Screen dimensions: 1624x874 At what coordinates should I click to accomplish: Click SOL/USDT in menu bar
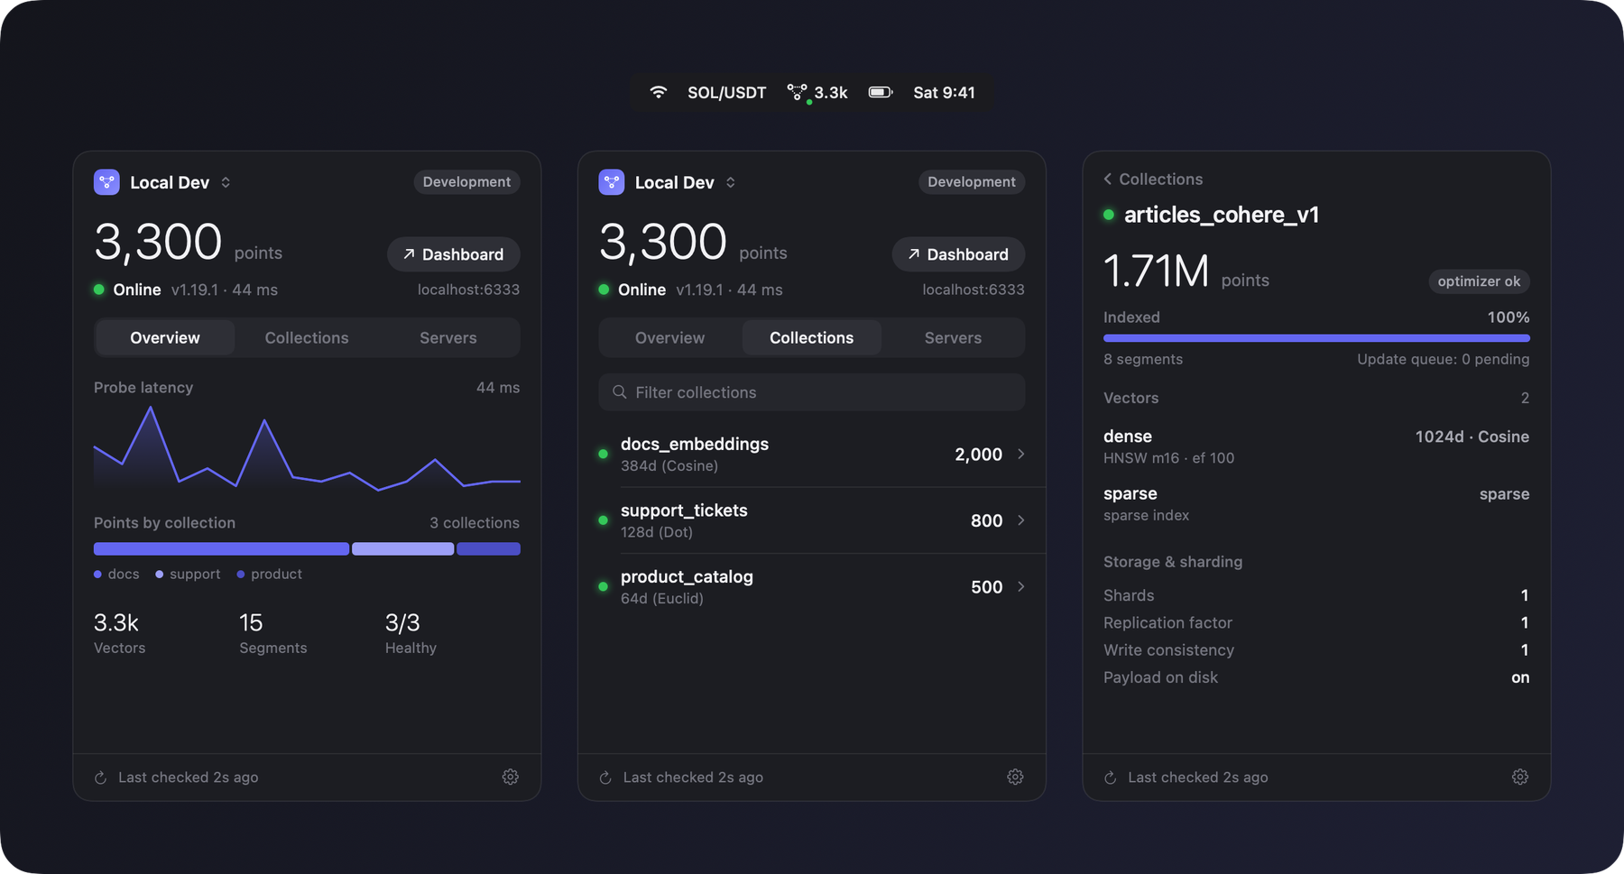tap(727, 93)
